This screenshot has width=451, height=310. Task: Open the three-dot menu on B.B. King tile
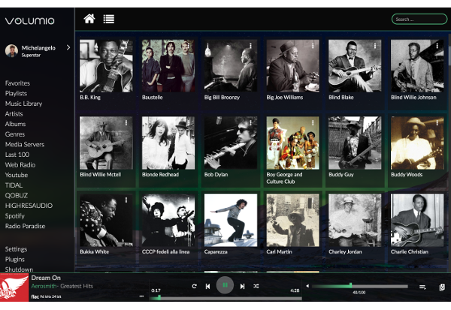point(126,47)
